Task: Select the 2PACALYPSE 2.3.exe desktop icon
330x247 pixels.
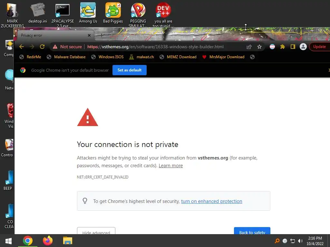Action: tap(63, 15)
